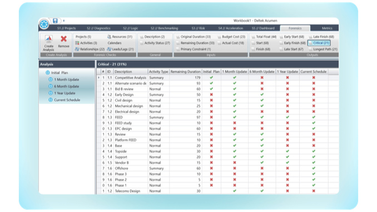This screenshot has height=212, width=377.
Task: Switch to the S2 // Diagnostics tab
Action: (x=98, y=28)
